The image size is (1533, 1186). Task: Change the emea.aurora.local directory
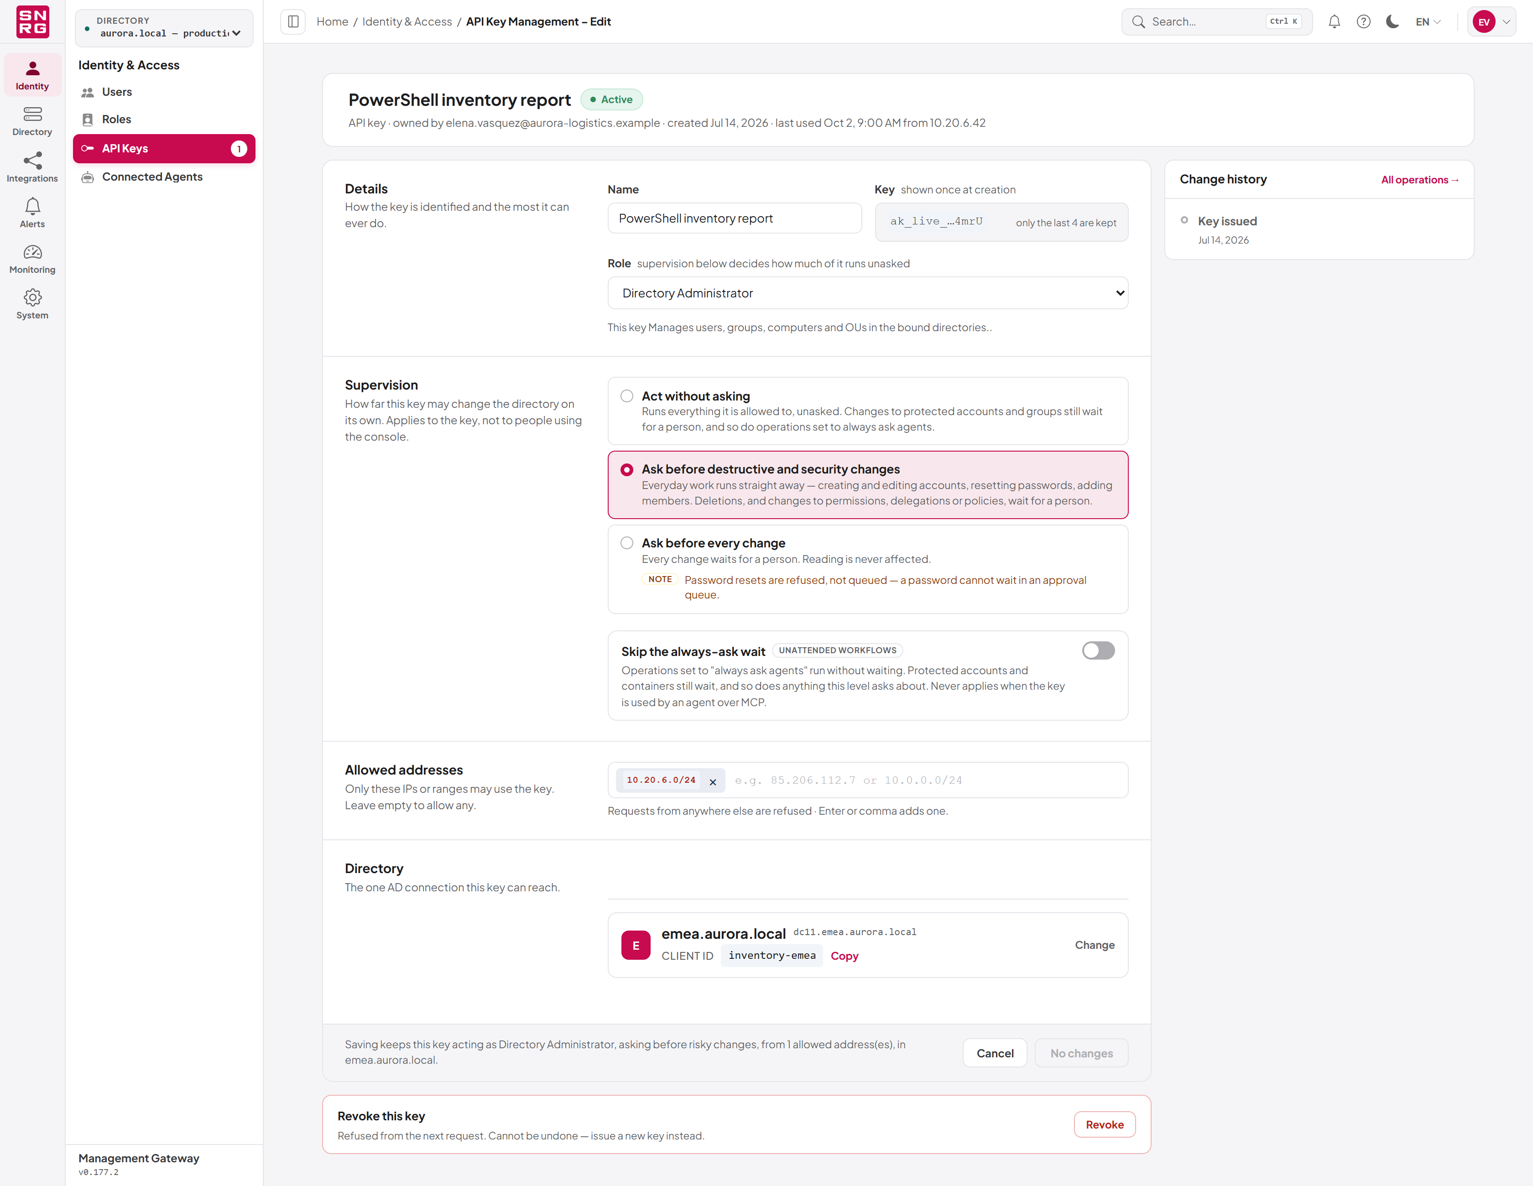point(1094,945)
